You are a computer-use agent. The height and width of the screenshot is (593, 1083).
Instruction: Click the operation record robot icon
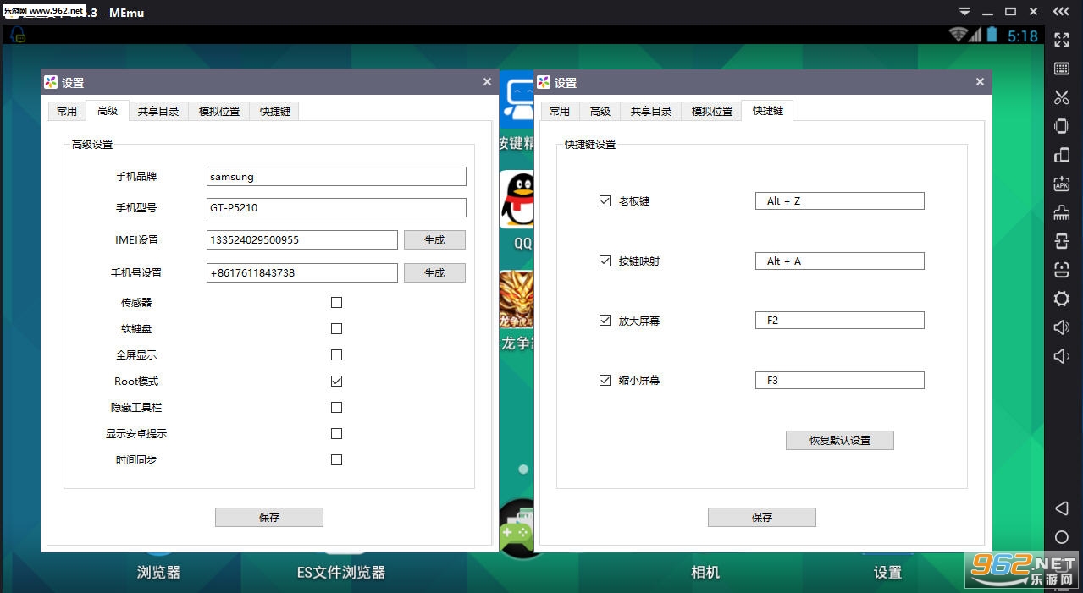[x=1061, y=270]
